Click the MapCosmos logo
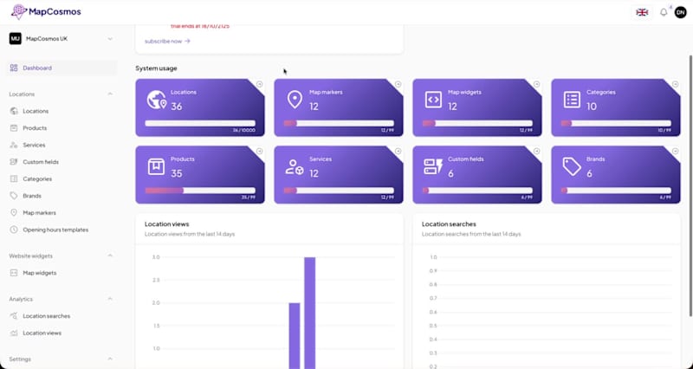 click(46, 12)
